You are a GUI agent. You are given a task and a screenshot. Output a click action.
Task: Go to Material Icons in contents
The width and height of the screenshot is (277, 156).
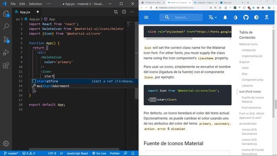(x=248, y=44)
